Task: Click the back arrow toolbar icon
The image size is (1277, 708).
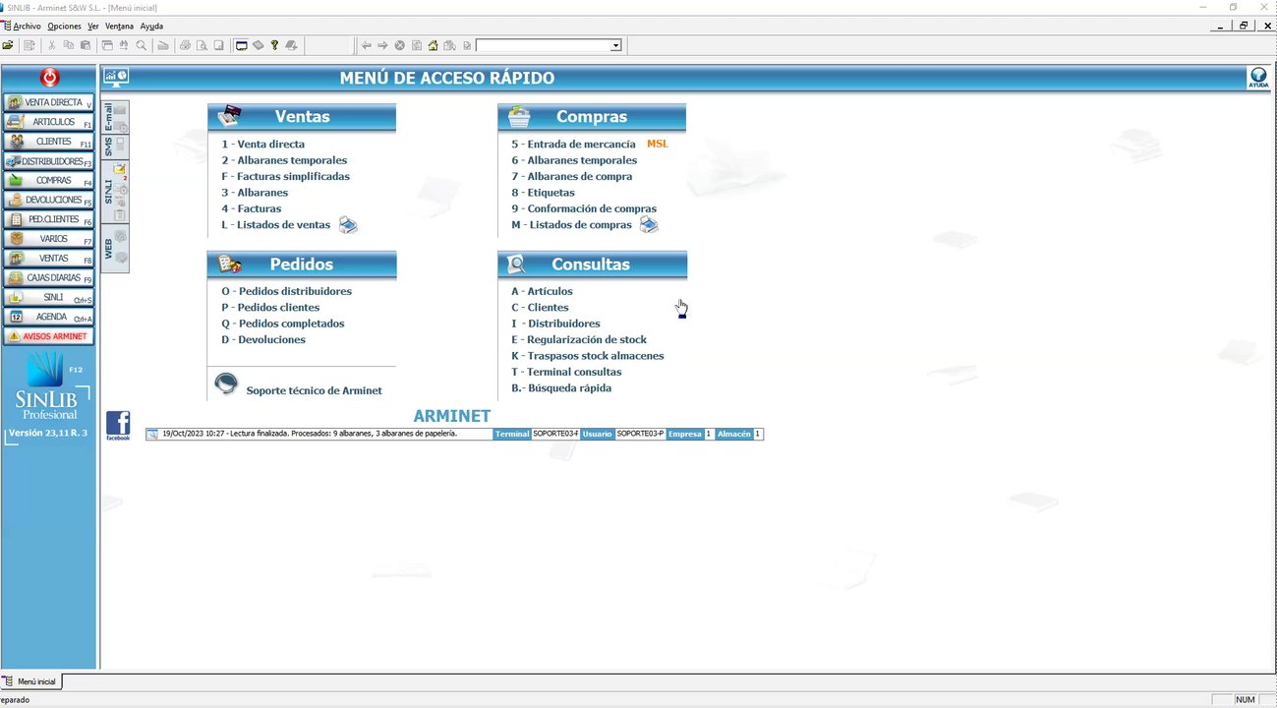Action: point(367,45)
